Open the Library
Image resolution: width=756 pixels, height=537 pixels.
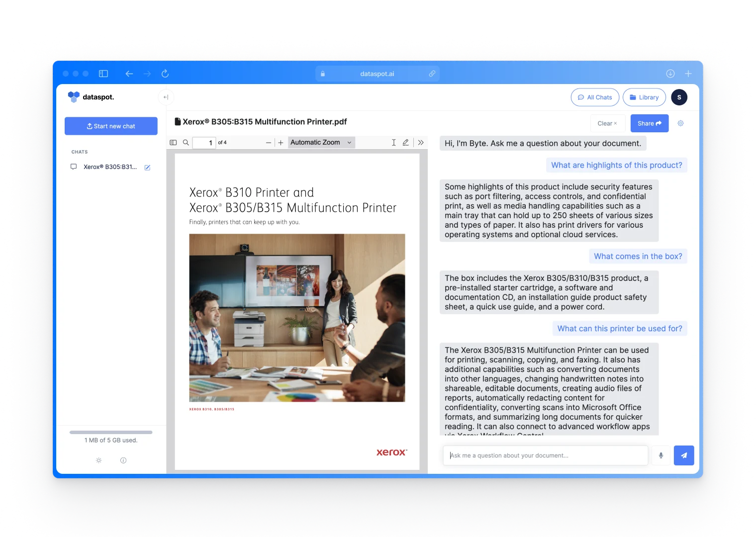tap(644, 97)
